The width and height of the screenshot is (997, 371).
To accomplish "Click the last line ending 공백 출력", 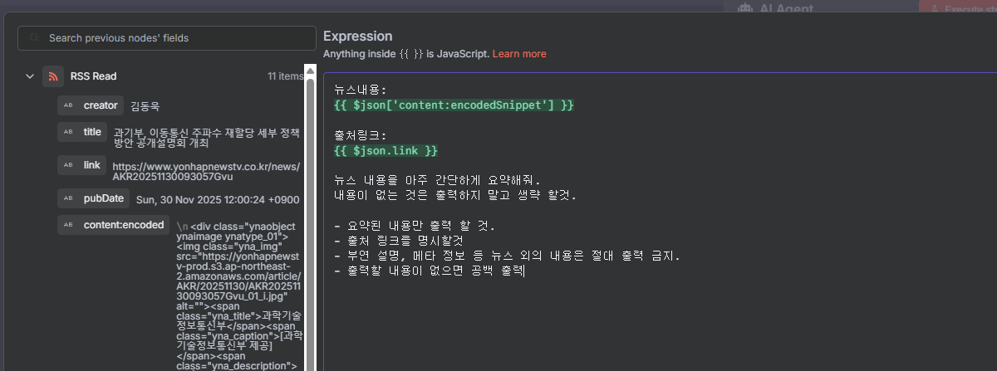I will (430, 271).
